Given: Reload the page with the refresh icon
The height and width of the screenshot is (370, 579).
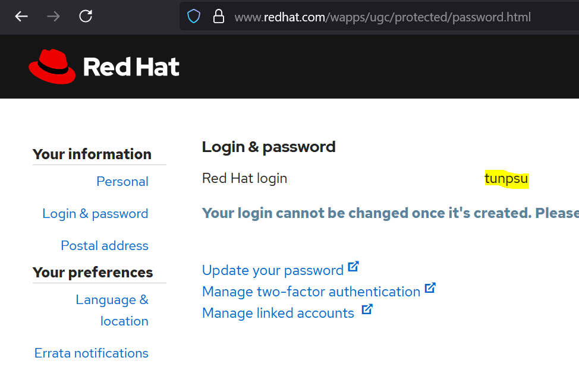Looking at the screenshot, I should (x=86, y=16).
